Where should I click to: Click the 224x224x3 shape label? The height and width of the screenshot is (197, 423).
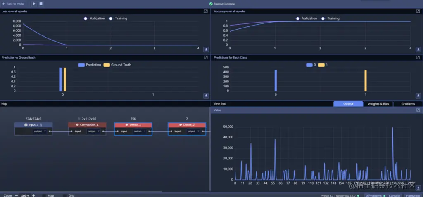coord(33,119)
